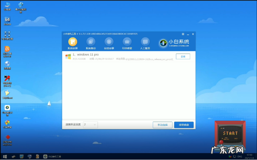This screenshot has width=257, height=160.
Task: Open the browser desktop icon
Action: click(7, 65)
